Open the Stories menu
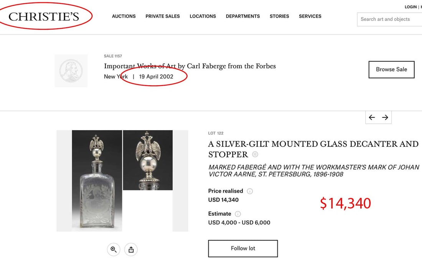Viewport: 422px width, 266px height. 279,16
